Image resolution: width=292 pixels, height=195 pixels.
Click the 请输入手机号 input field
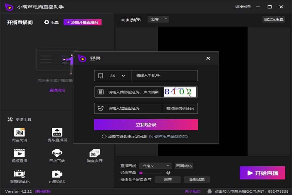(x=164, y=76)
